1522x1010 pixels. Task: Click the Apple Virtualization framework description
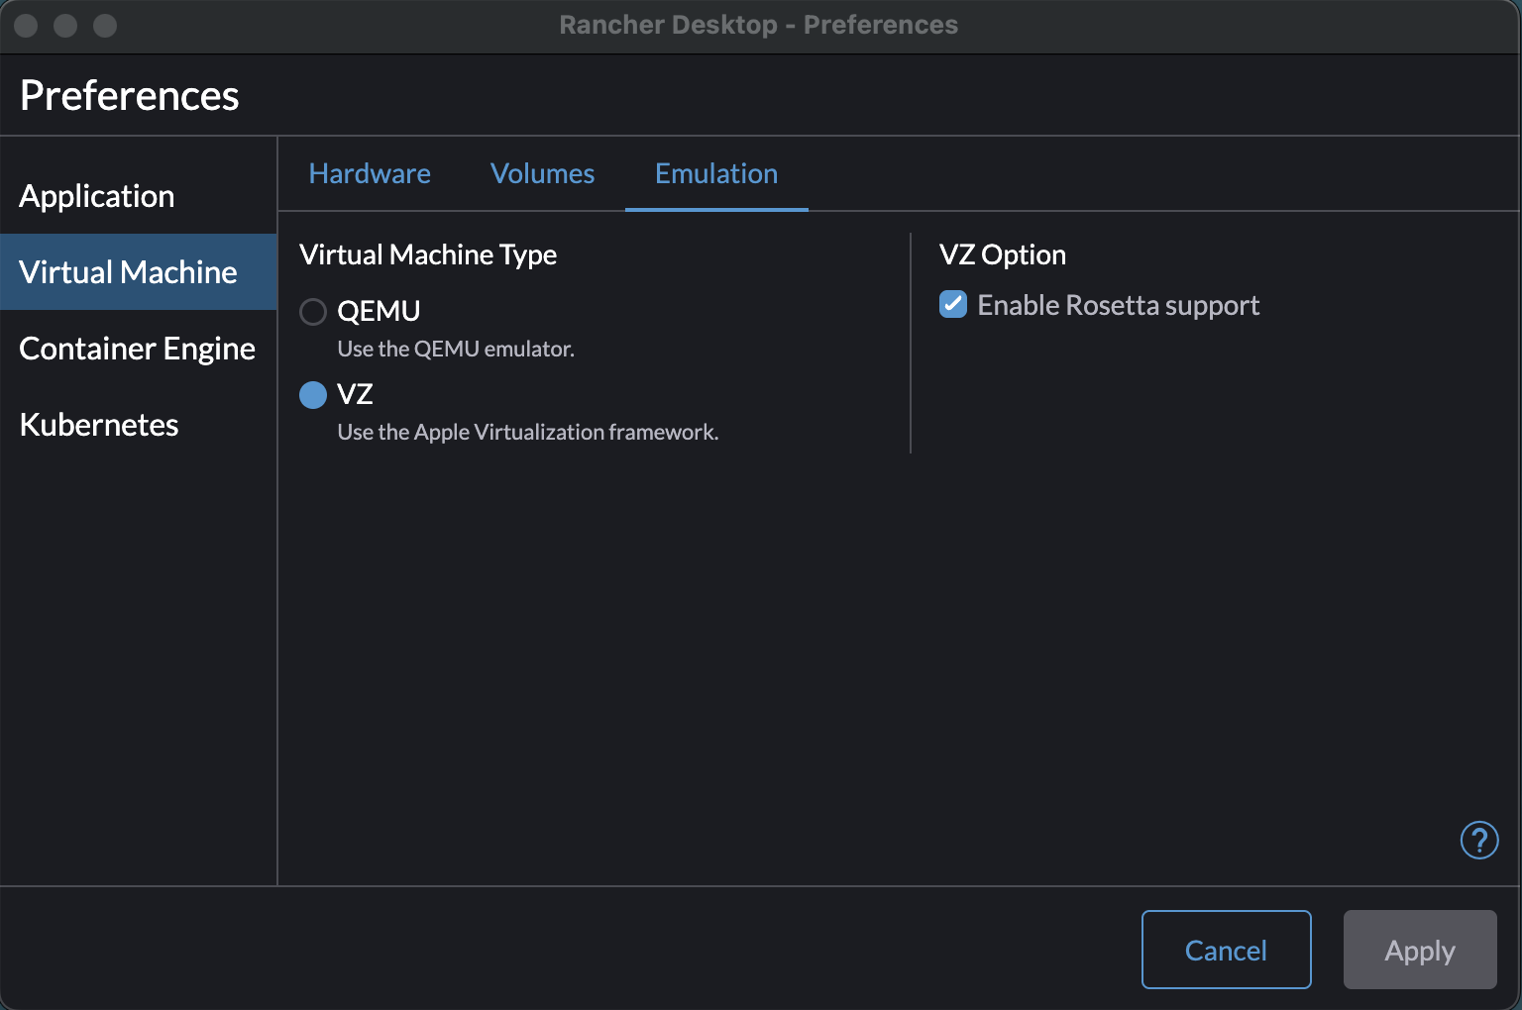[527, 432]
